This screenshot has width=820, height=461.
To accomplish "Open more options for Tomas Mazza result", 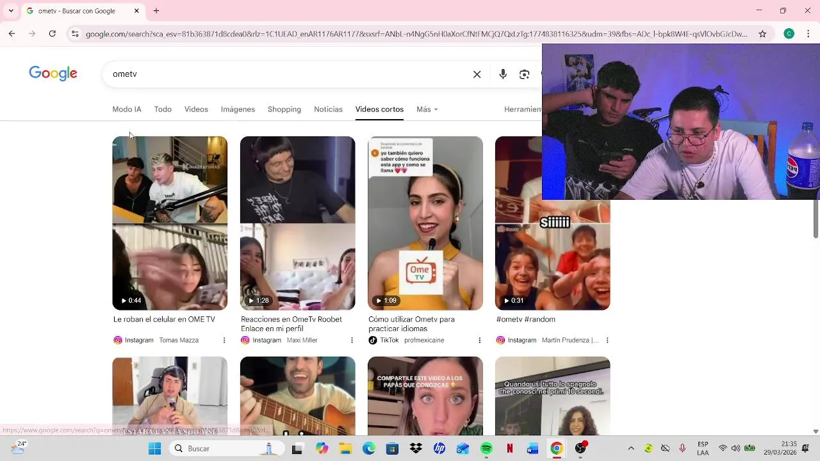I will click(x=224, y=340).
